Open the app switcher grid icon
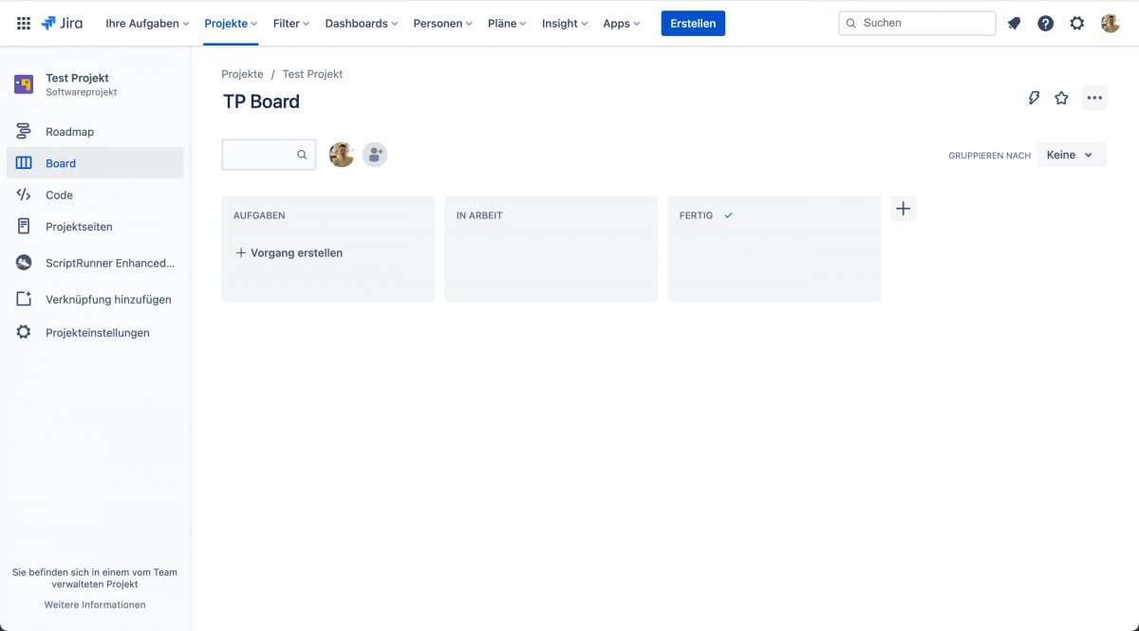The height and width of the screenshot is (631, 1139). coord(24,23)
